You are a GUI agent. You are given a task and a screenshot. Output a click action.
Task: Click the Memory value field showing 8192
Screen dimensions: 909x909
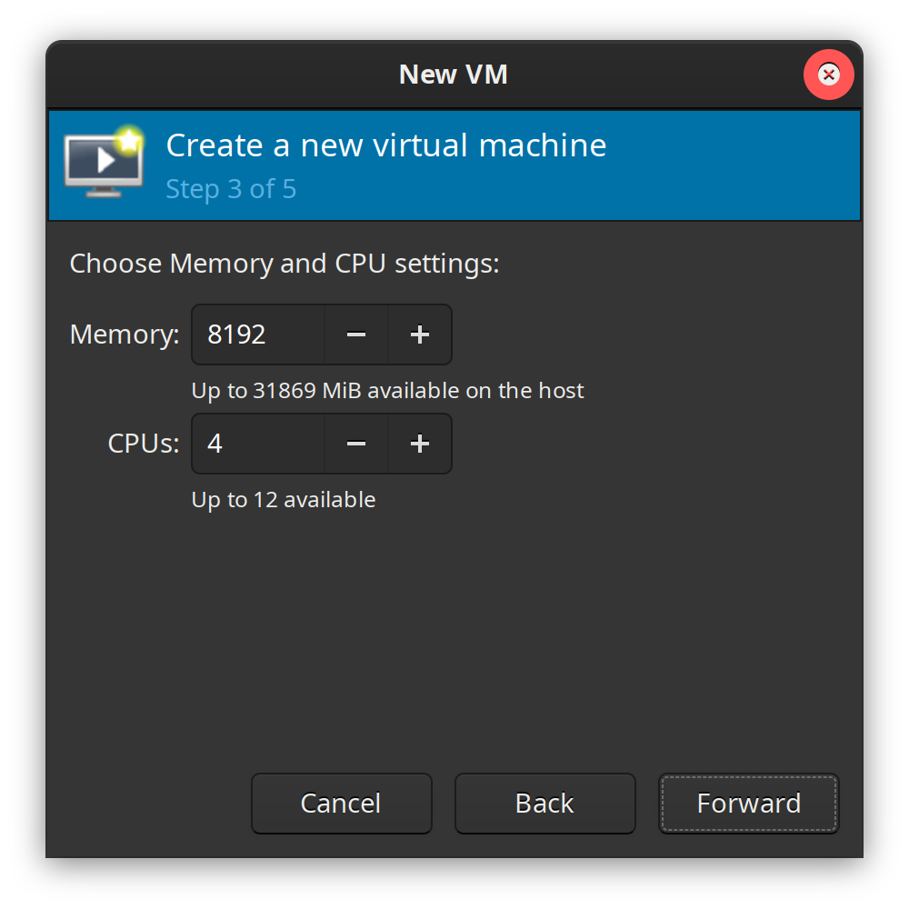pos(257,335)
